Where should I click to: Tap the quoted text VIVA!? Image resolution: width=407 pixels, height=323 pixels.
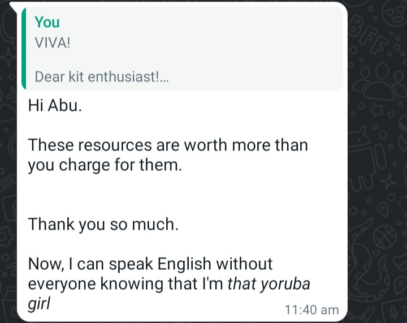[53, 43]
